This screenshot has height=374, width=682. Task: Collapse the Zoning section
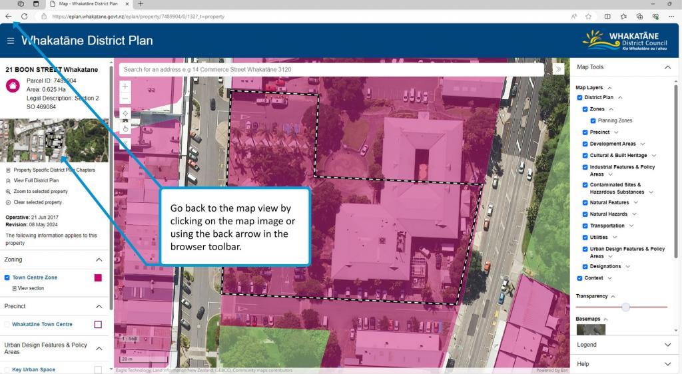point(99,260)
